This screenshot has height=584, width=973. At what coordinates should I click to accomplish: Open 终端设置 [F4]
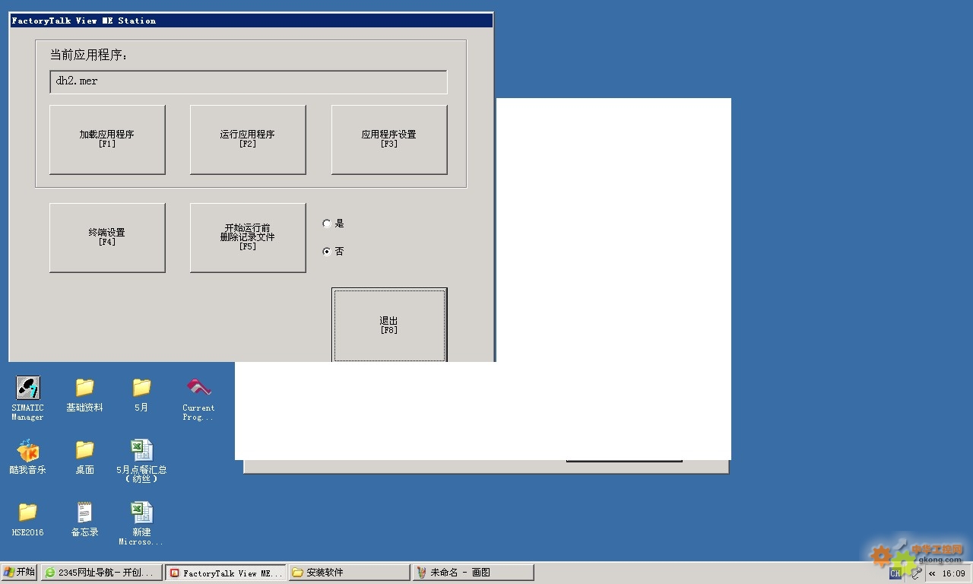pyautogui.click(x=107, y=237)
